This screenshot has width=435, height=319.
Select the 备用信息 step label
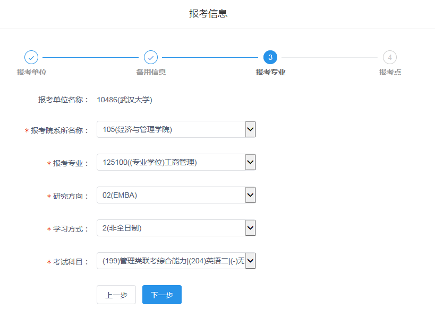coord(151,72)
